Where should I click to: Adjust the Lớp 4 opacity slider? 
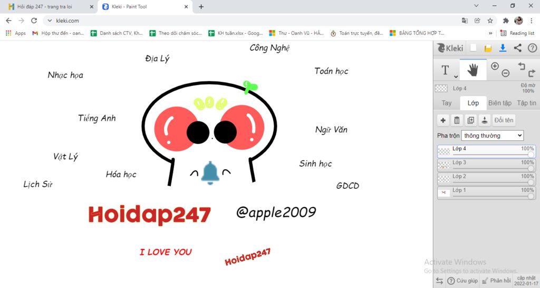pos(493,155)
